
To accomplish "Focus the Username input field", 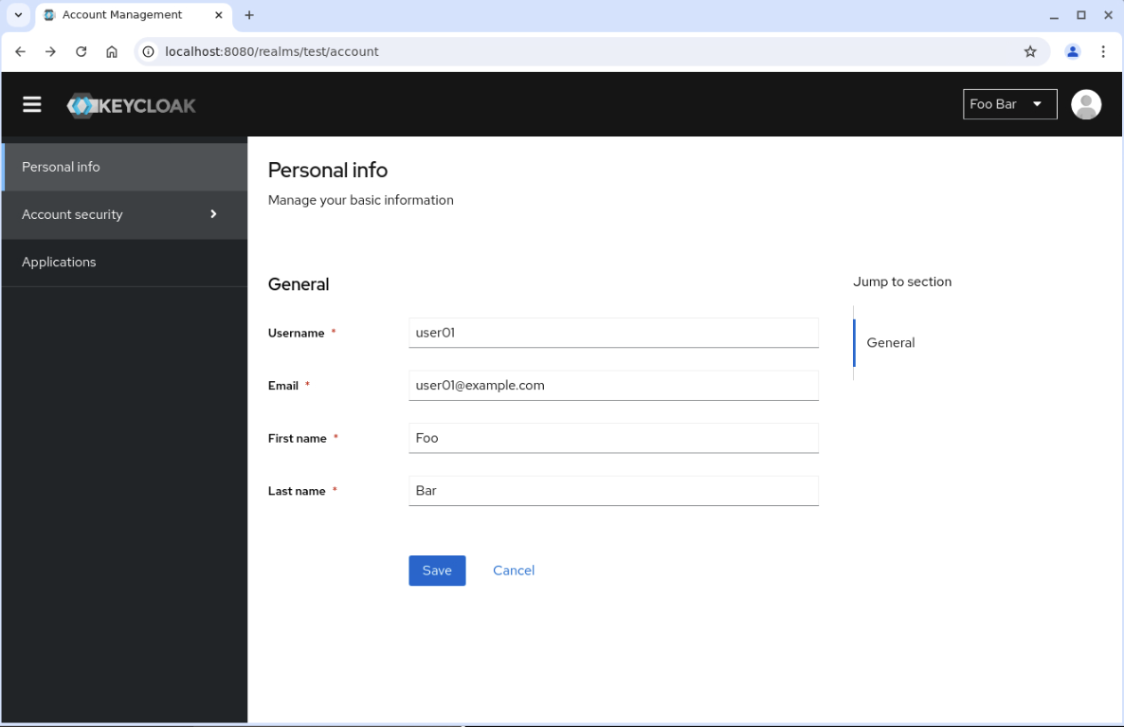I will tap(613, 333).
